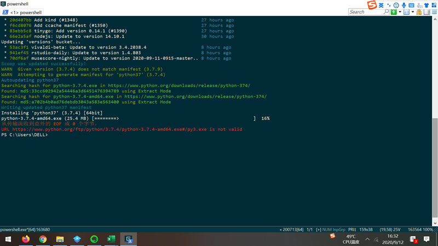Open the green circular app on taskbar

(94, 239)
